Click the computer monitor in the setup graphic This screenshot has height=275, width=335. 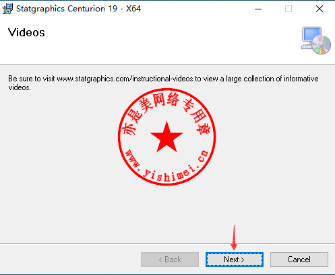pyautogui.click(x=311, y=36)
